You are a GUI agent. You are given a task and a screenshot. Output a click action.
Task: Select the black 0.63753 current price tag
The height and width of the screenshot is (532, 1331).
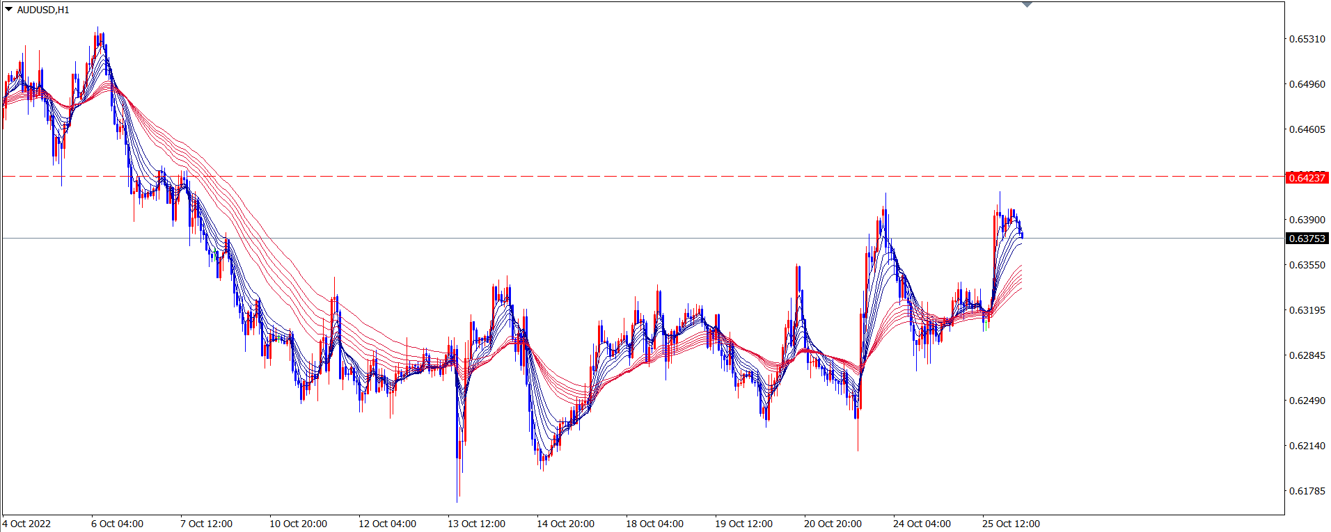pyautogui.click(x=1307, y=239)
